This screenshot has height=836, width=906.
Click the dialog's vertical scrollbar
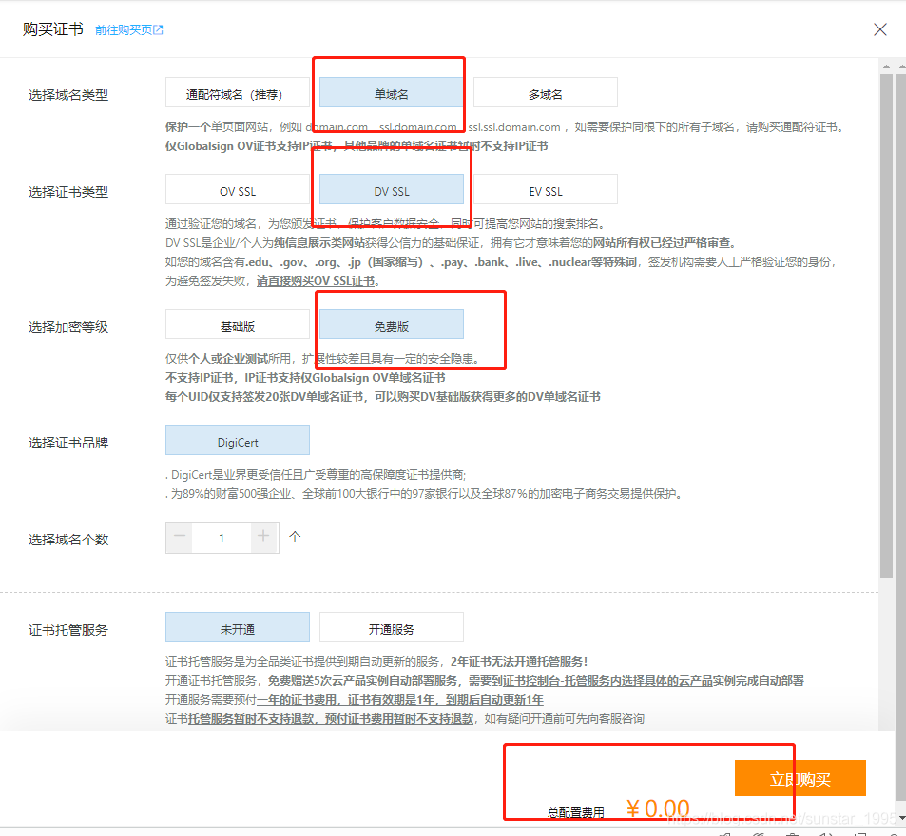(886, 323)
